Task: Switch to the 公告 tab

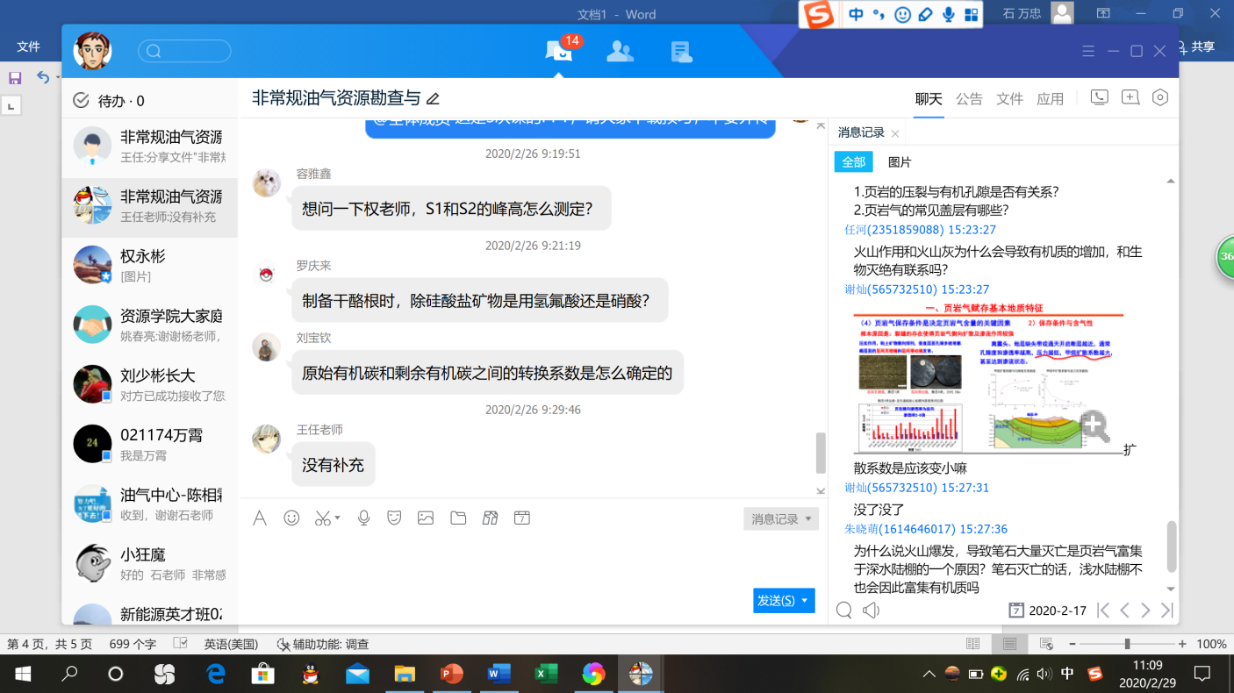Action: (x=969, y=99)
